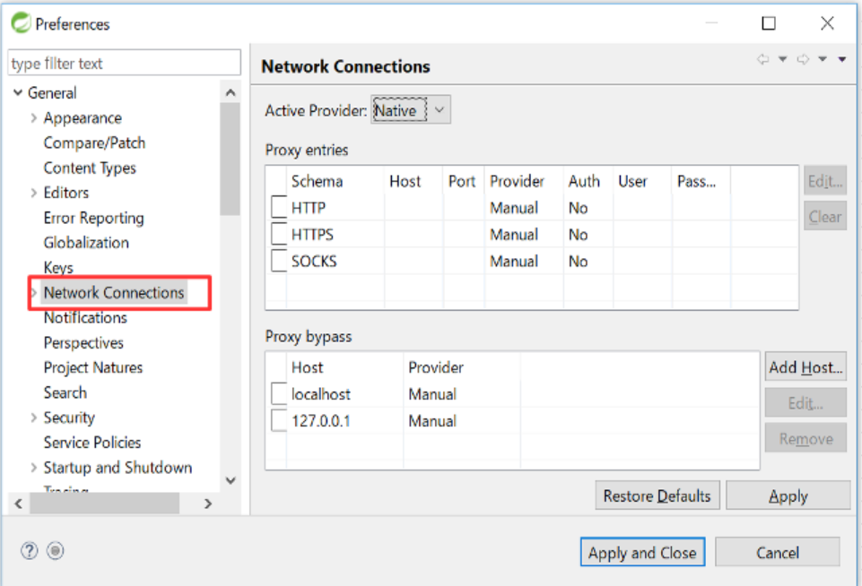Click the tree's scroll down arrow
862x586 pixels.
pyautogui.click(x=231, y=480)
